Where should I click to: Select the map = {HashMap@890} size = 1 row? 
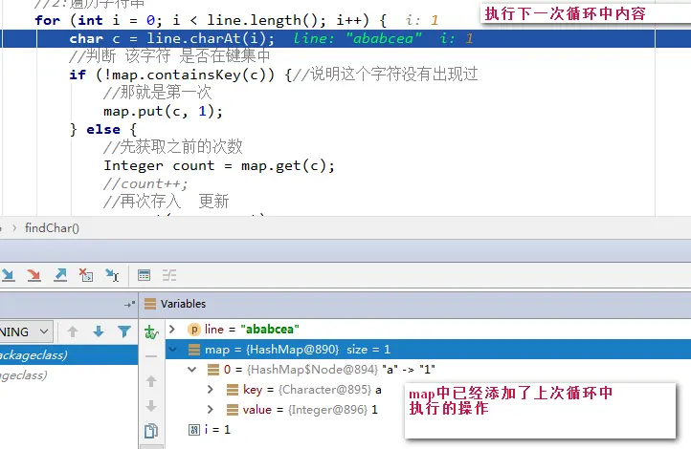[428, 350]
